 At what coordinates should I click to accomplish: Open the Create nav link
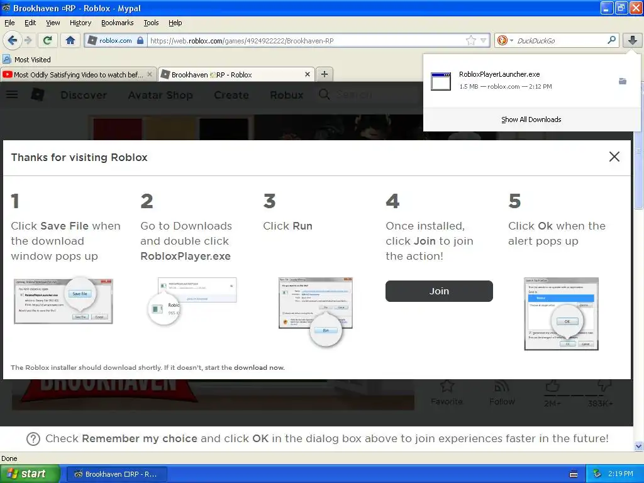click(x=231, y=95)
